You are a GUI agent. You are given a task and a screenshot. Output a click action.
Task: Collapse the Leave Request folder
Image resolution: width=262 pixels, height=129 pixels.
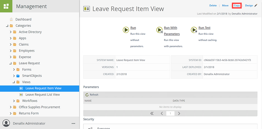tap(10, 63)
